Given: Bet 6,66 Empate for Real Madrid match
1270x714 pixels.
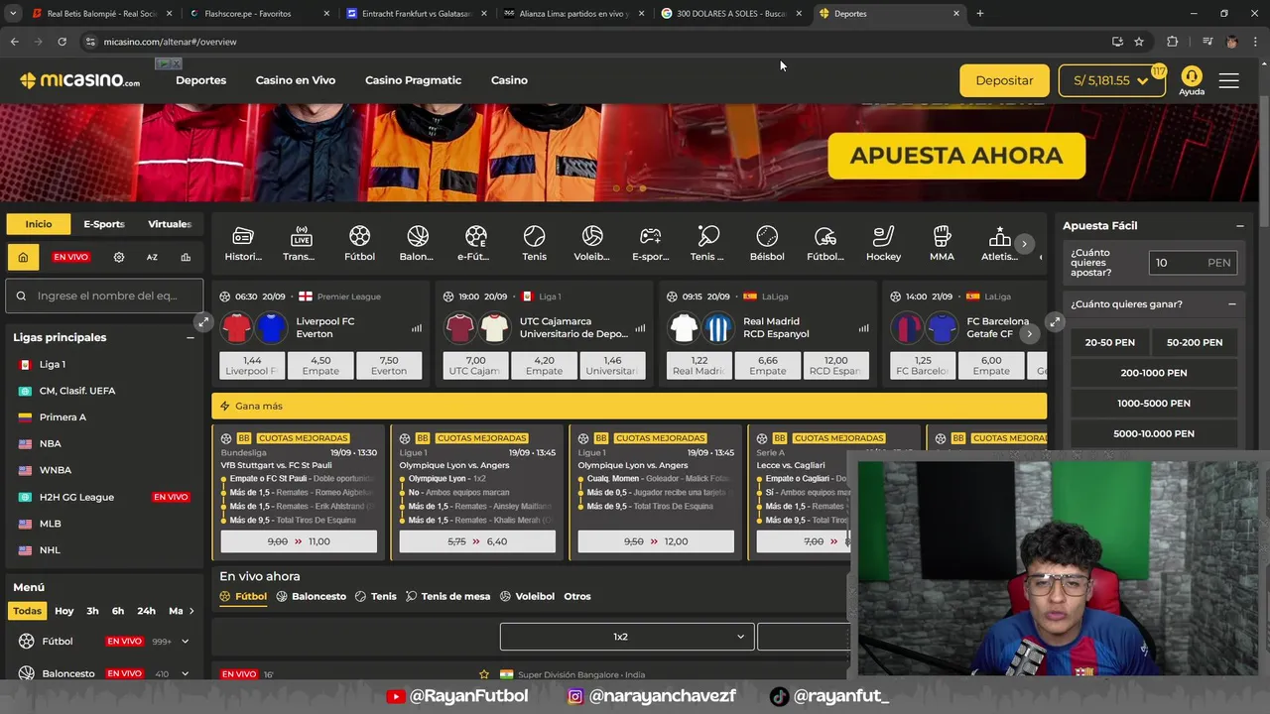Looking at the screenshot, I should (767, 365).
